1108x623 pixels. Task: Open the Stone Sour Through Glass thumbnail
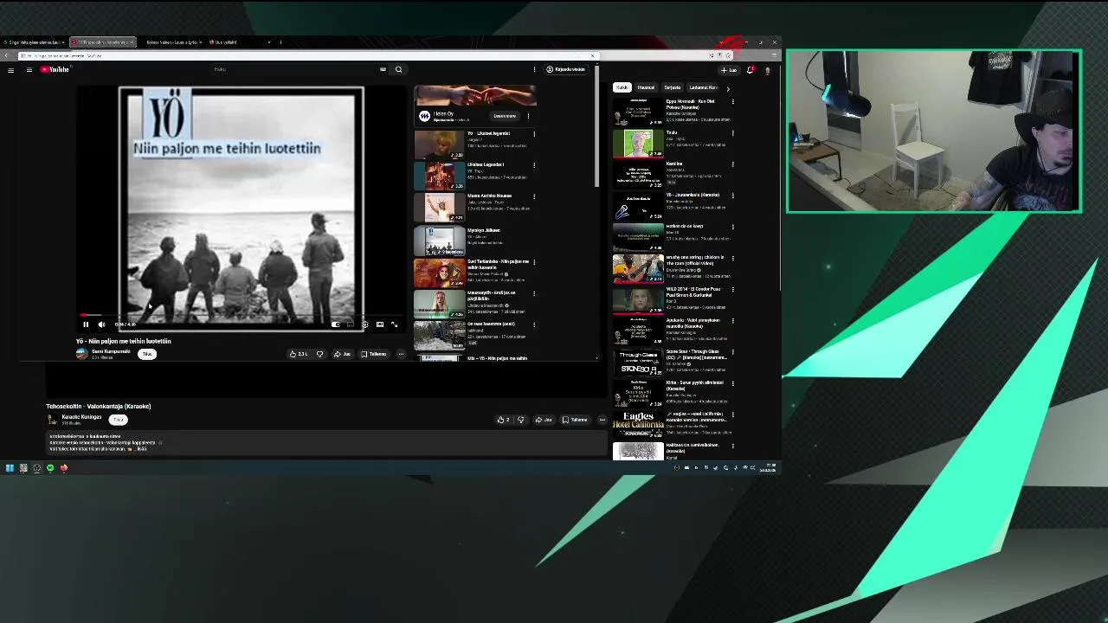pyautogui.click(x=638, y=362)
